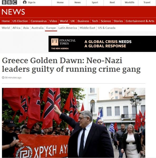Open the Reel top navigation item
Image resolution: width=156 pixels, height=158 pixels.
click(x=112, y=2)
